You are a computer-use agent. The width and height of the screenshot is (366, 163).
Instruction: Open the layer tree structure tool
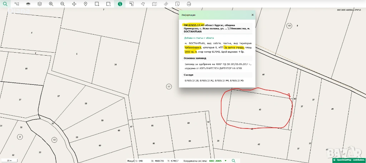(16, 4)
